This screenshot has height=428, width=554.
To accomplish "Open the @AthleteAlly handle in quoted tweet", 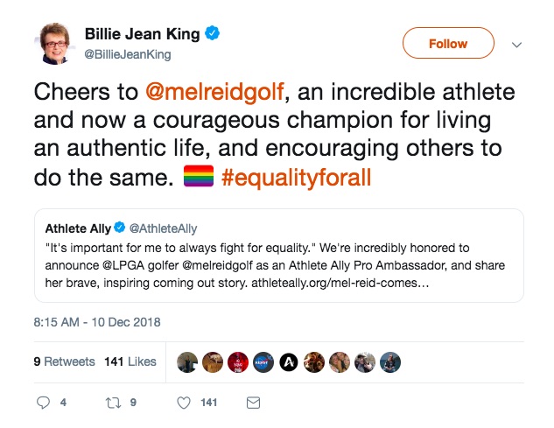I will (x=164, y=228).
